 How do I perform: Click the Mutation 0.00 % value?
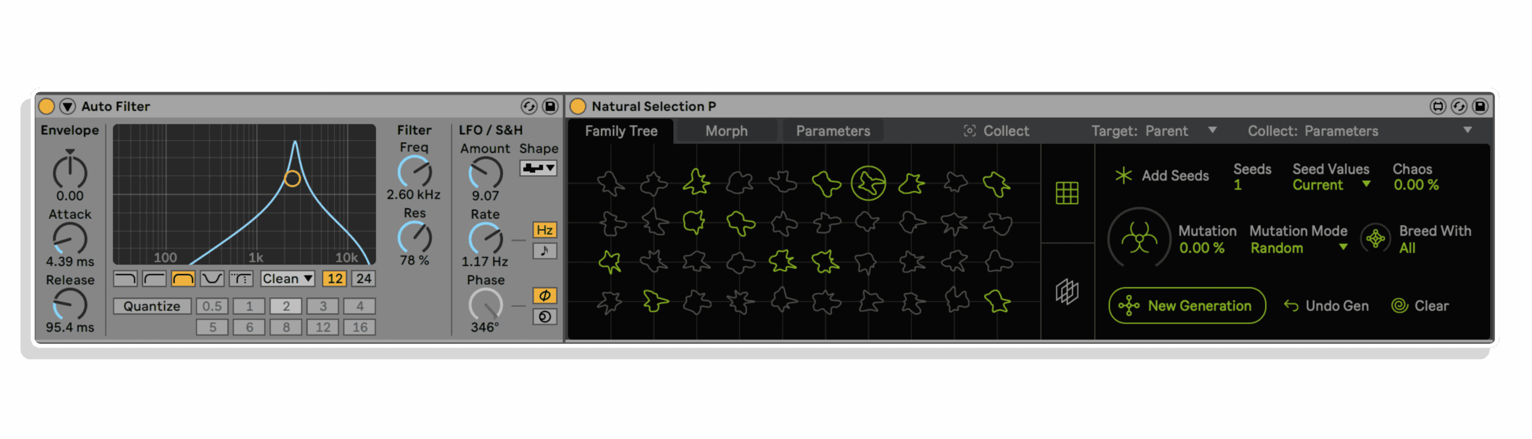(1201, 248)
